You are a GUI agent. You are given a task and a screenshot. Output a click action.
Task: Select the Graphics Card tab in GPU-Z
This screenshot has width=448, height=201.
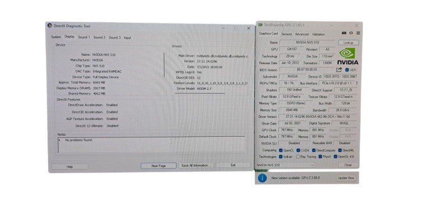tap(268, 33)
